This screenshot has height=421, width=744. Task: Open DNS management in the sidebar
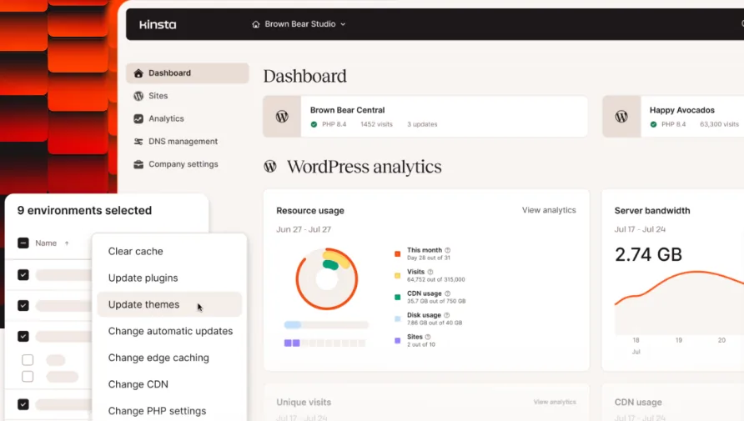coord(183,141)
